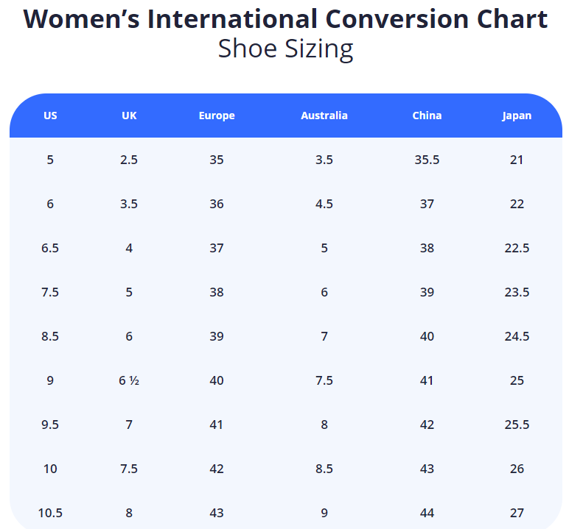Click the Women's International Conversion Chart title
Viewport: 583px width, 529px height.
(x=286, y=19)
